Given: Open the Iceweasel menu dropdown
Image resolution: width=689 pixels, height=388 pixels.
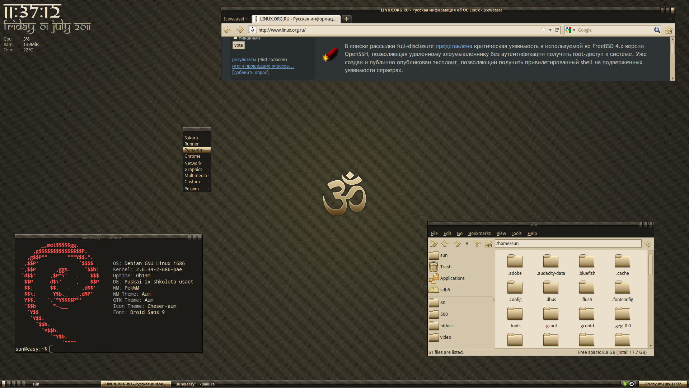Looking at the screenshot, I should coord(236,19).
